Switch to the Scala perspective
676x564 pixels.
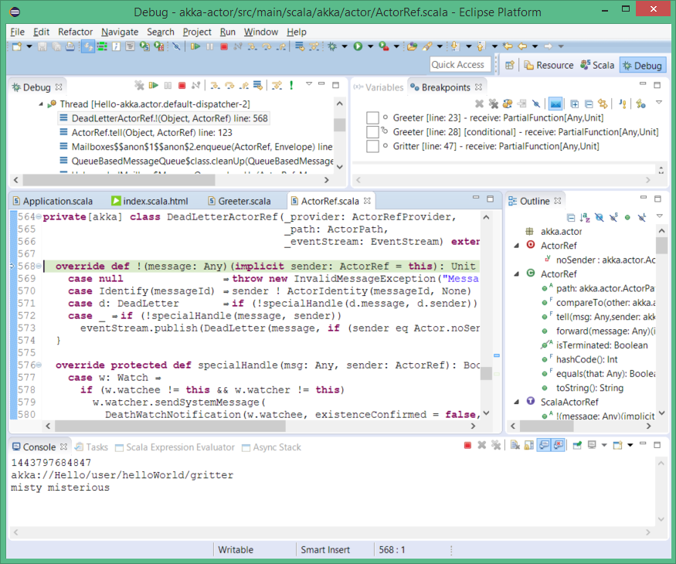598,66
